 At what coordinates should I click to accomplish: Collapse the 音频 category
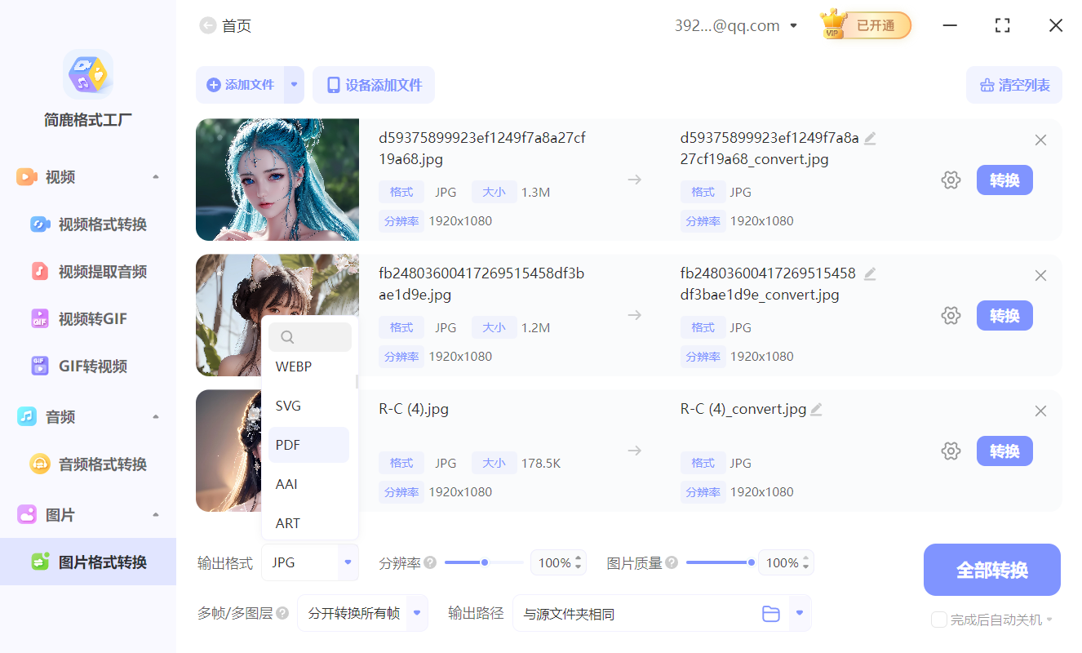coord(155,416)
